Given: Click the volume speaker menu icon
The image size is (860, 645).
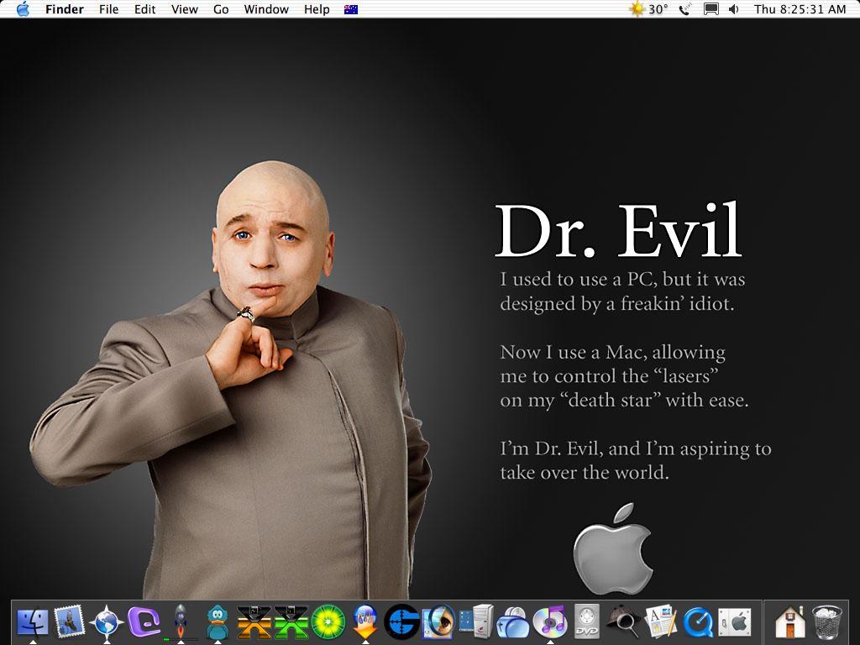Looking at the screenshot, I should click(x=734, y=9).
